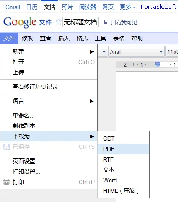Viewport: 178px width, 202px height.
Task: Download document as HTML（压缩）
Action: tap(124, 191)
